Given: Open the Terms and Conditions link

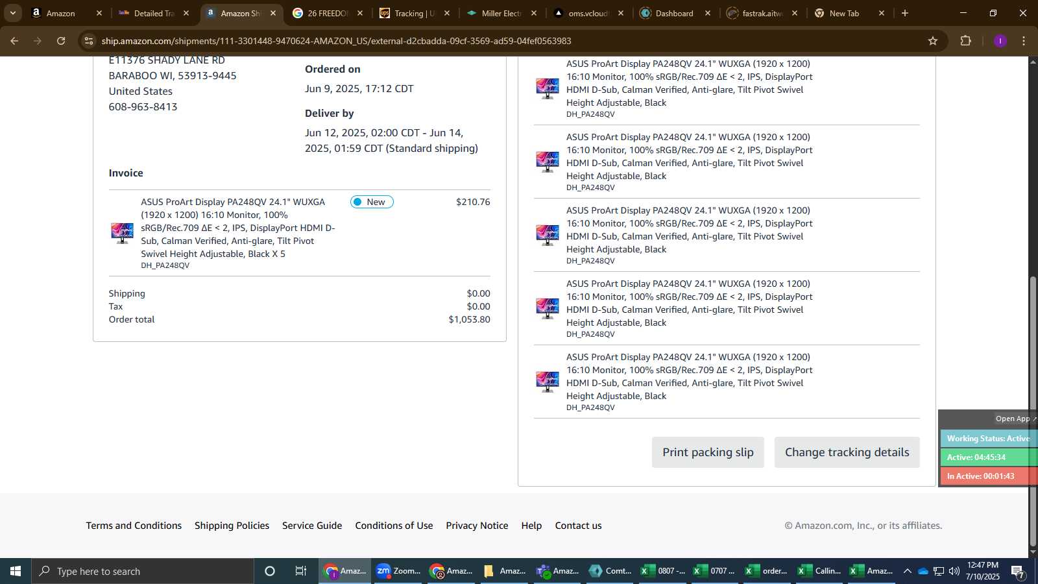Looking at the screenshot, I should [x=134, y=526].
